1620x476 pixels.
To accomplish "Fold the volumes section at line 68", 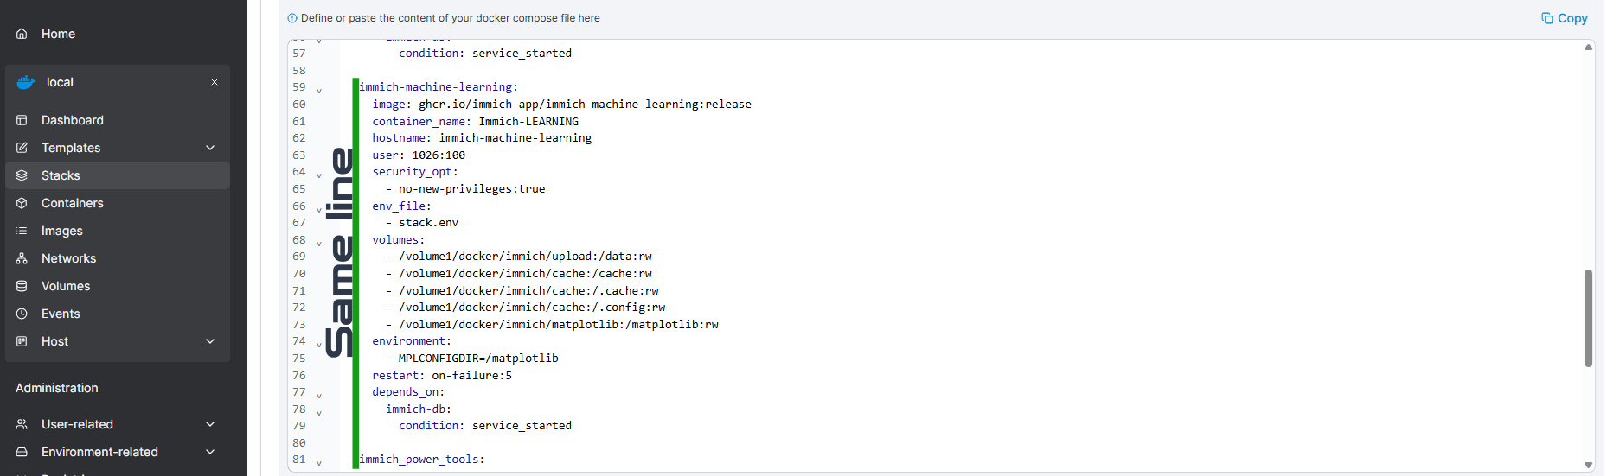I will [319, 243].
